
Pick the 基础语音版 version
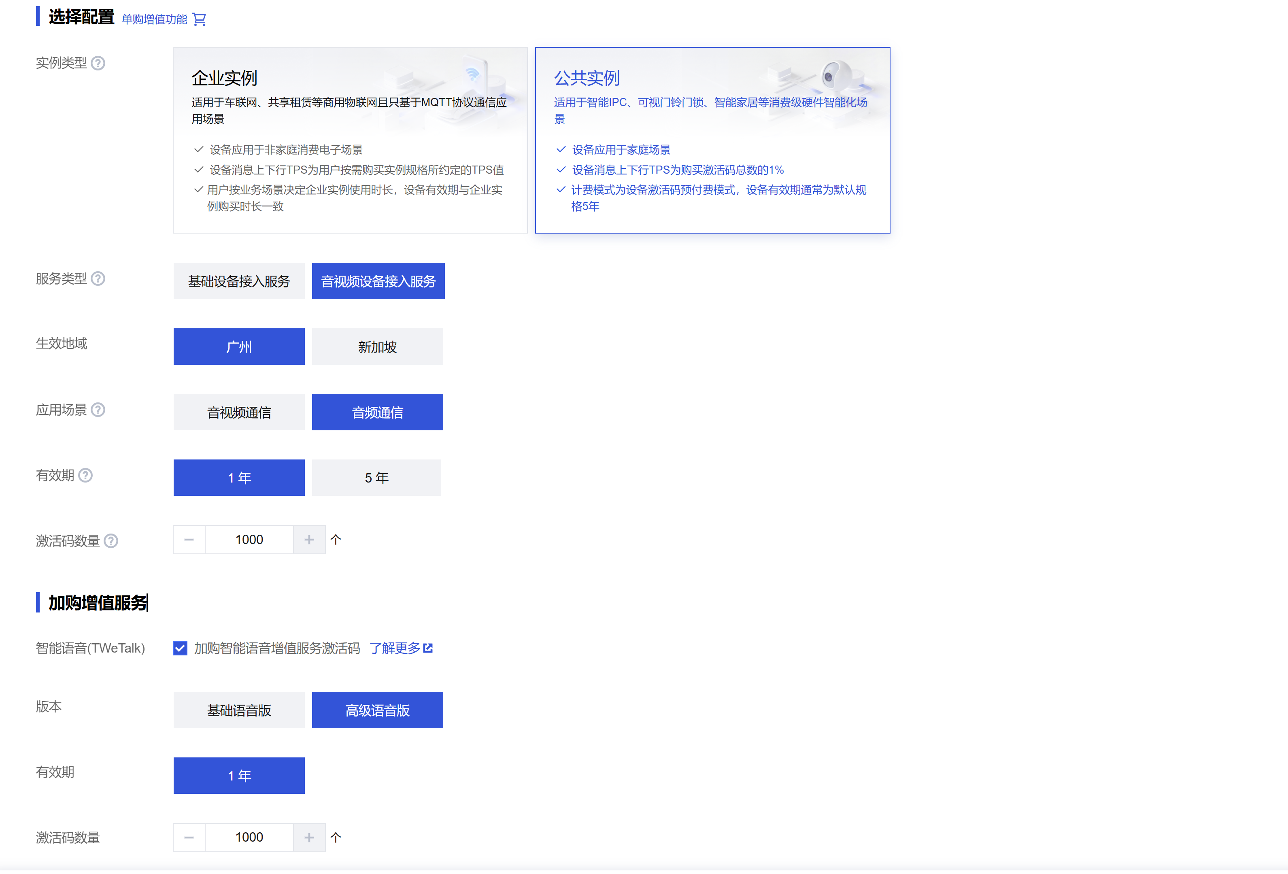click(x=239, y=710)
